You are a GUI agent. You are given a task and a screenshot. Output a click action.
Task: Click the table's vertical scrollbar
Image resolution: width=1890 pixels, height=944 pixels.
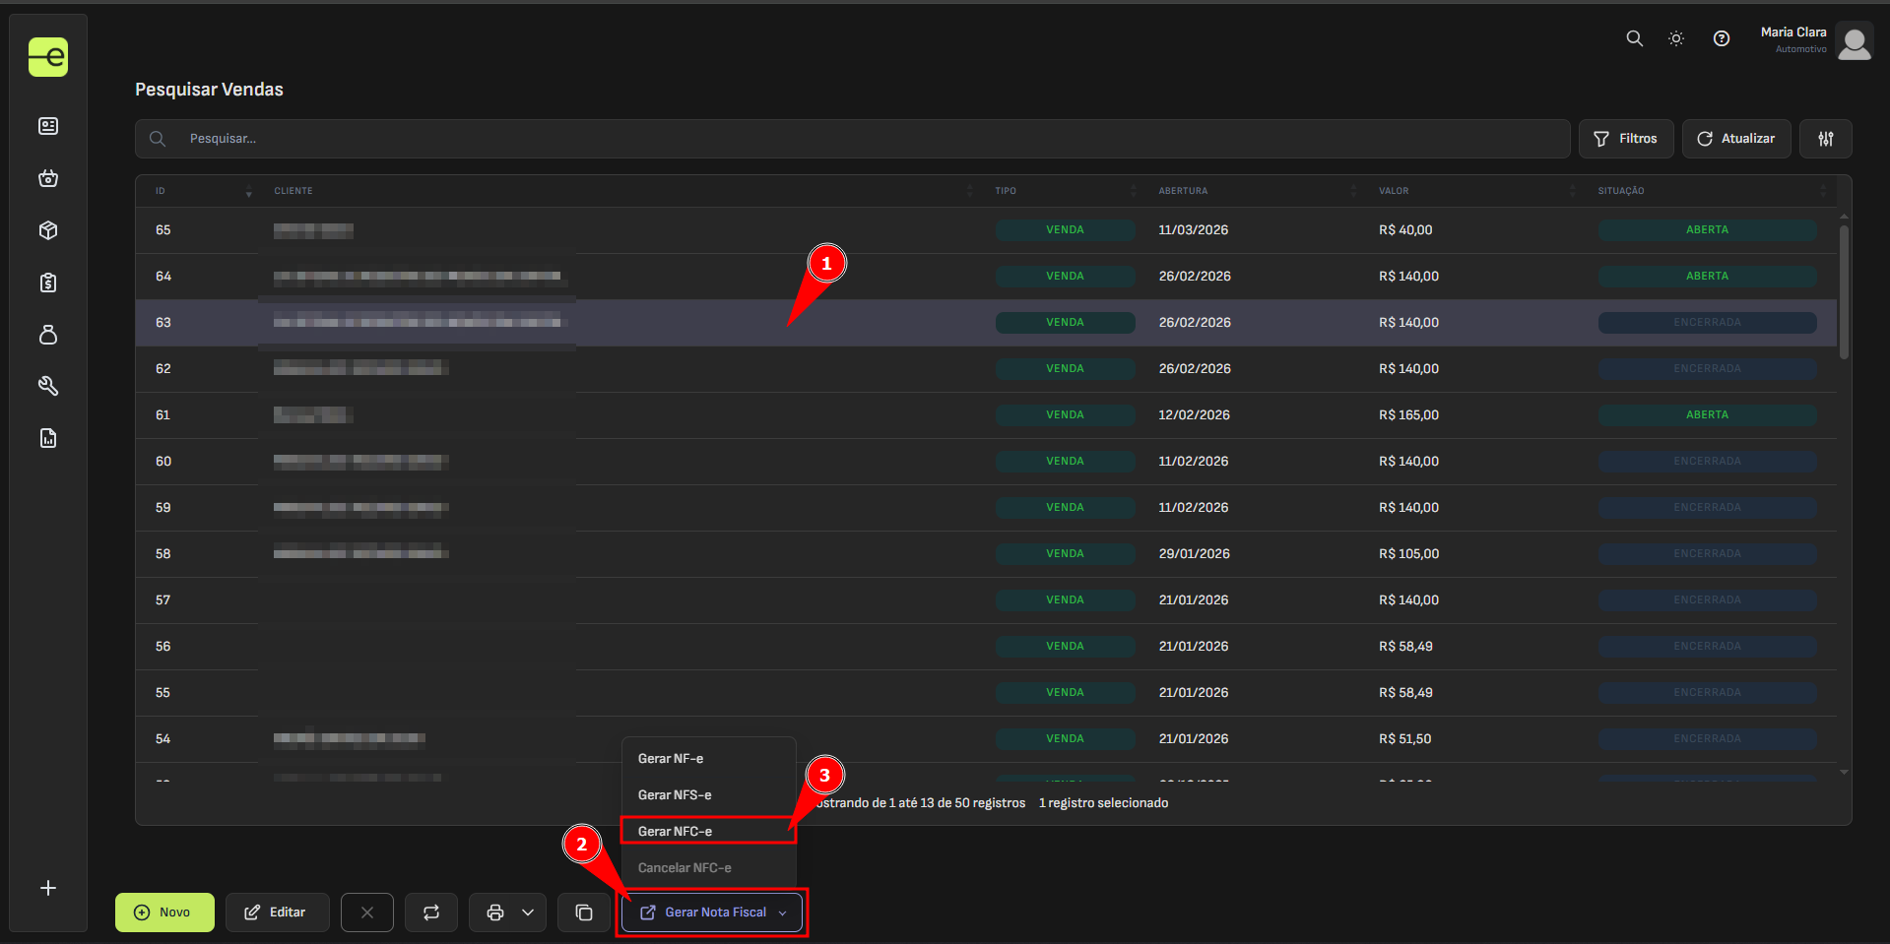pyautogui.click(x=1843, y=293)
